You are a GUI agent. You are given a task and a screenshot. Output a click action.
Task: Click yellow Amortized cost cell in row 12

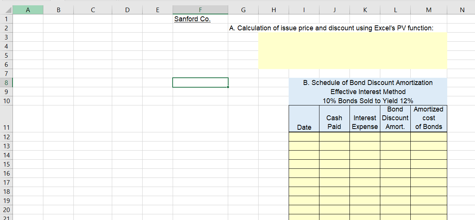coord(429,137)
